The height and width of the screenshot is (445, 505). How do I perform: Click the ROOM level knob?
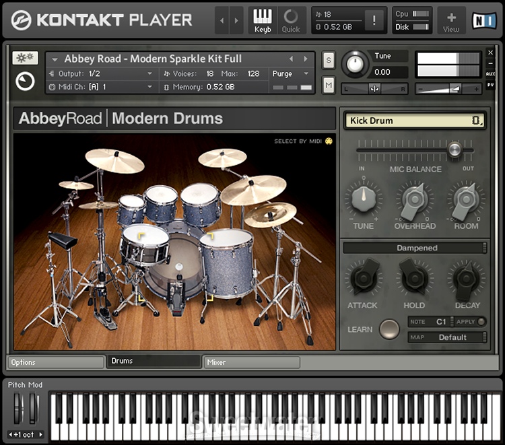466,200
